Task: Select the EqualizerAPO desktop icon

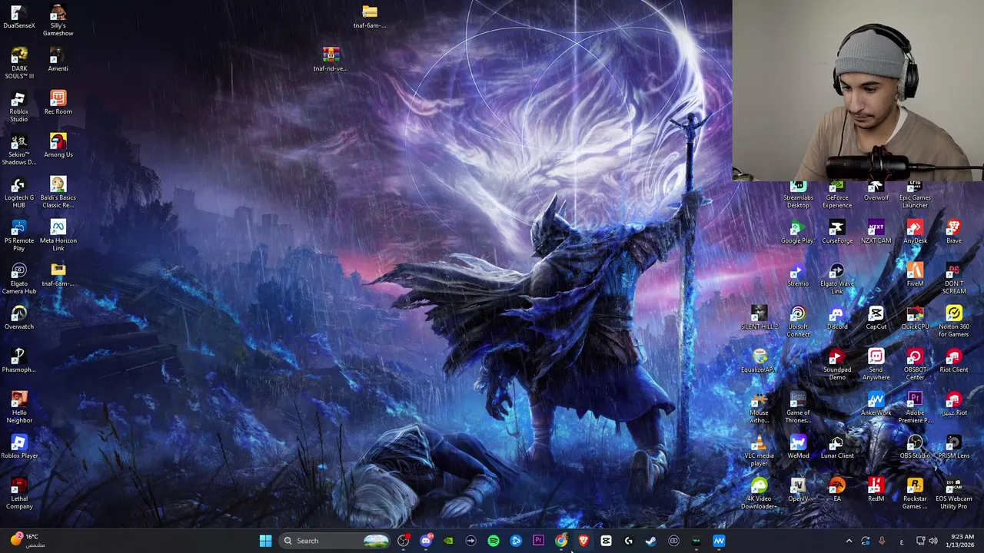Action: tap(760, 361)
